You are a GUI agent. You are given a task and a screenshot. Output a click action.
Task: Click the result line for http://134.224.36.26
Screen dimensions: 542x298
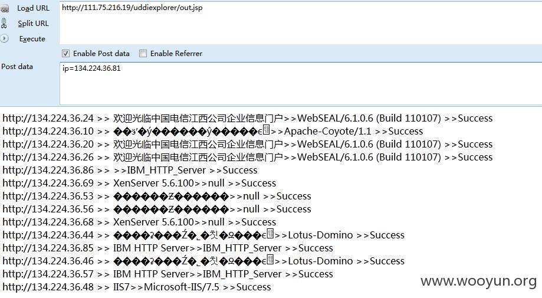[248, 158]
